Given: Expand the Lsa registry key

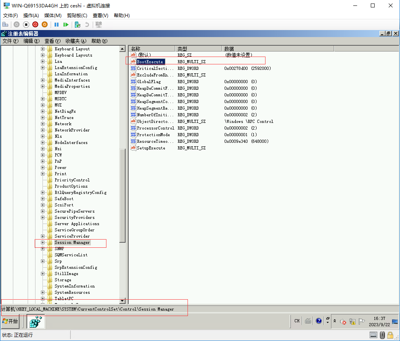Looking at the screenshot, I should coord(43,62).
